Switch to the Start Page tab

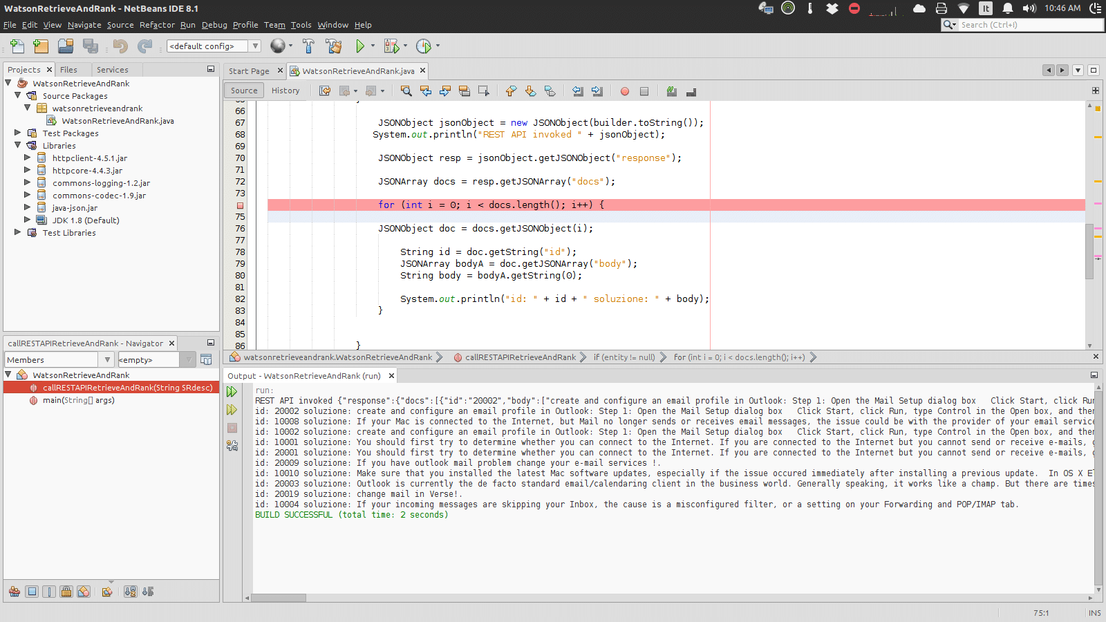point(249,71)
